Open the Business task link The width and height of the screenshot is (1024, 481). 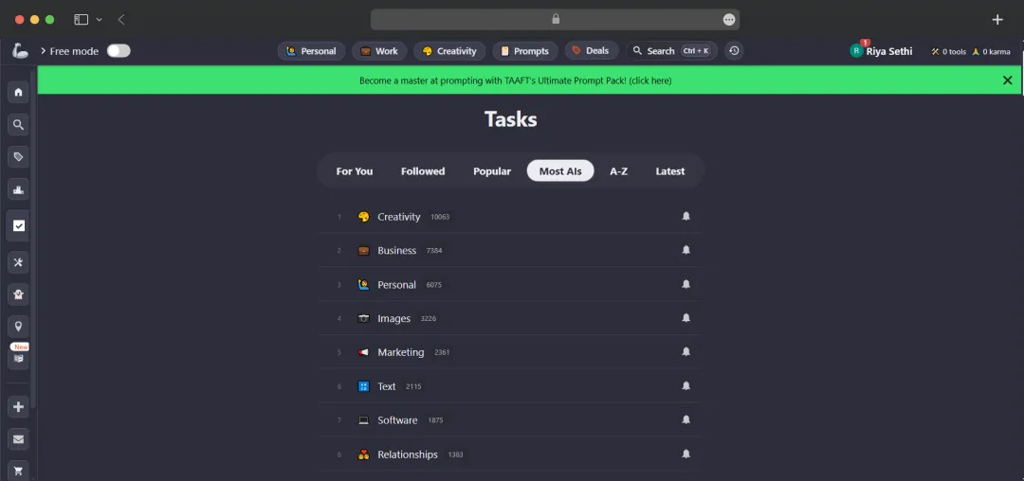(396, 250)
